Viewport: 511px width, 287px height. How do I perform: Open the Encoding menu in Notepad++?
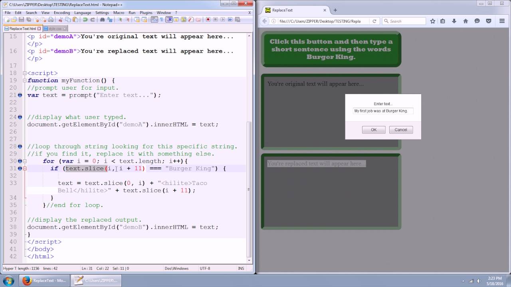pyautogui.click(x=62, y=13)
